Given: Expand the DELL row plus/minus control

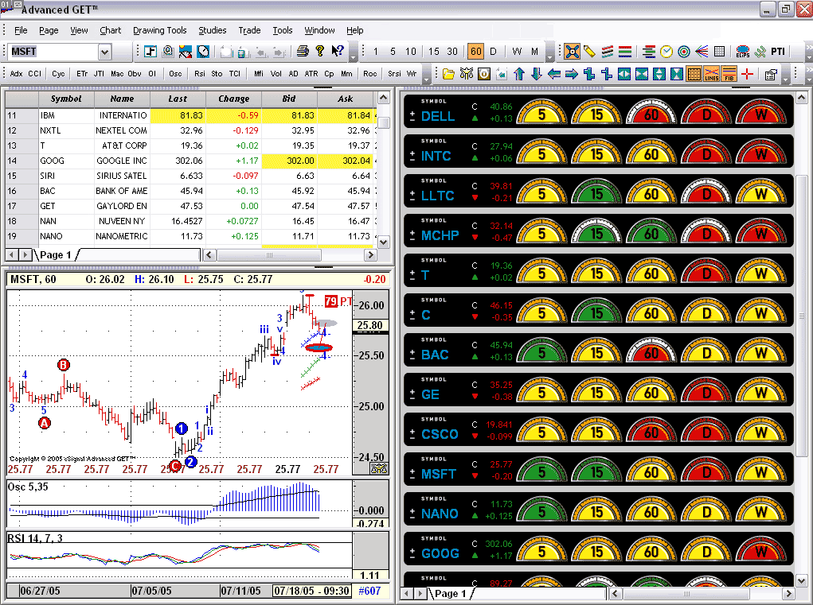Looking at the screenshot, I should pos(412,116).
